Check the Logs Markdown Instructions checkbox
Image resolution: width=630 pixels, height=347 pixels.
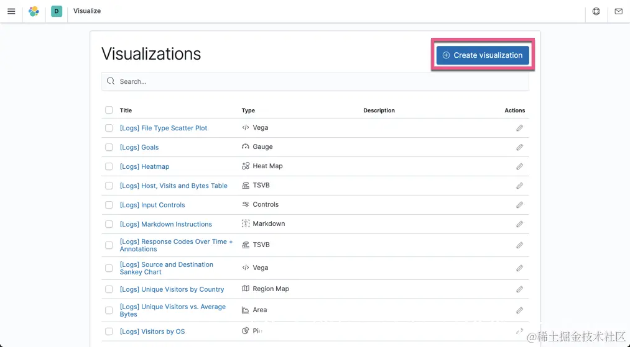pos(109,224)
